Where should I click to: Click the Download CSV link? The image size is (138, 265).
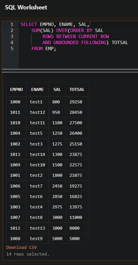pyautogui.click(x=21, y=247)
